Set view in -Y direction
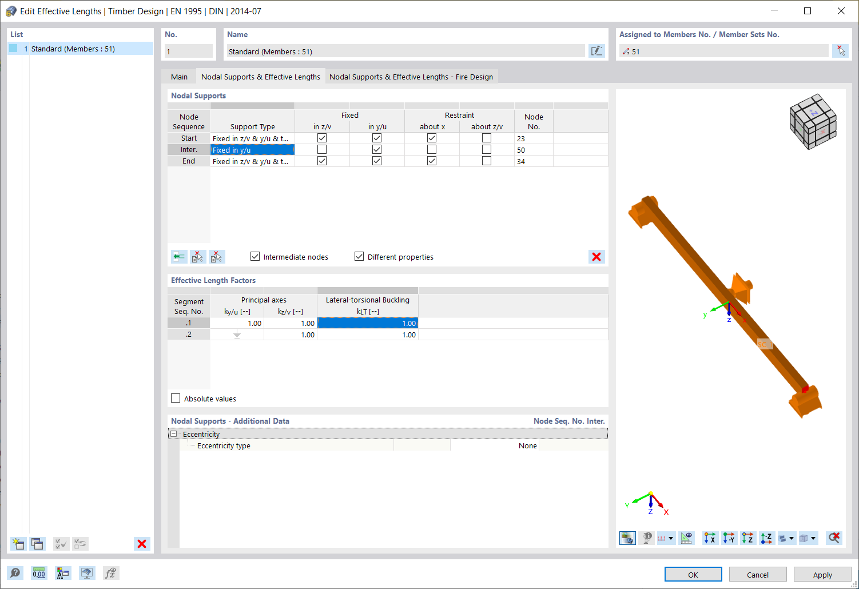The height and width of the screenshot is (589, 859). click(x=729, y=538)
